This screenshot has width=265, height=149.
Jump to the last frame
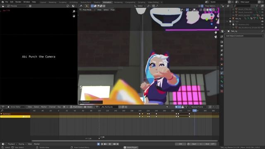pyautogui.click(x=118, y=144)
